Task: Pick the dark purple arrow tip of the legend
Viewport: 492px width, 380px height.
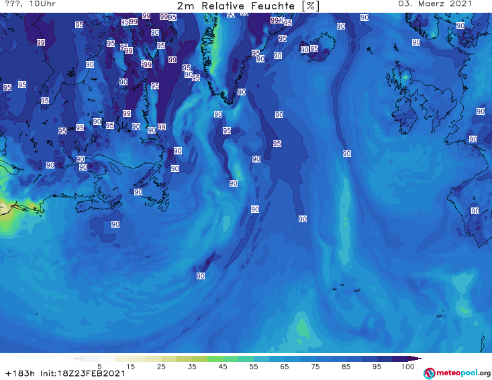Action: pyautogui.click(x=415, y=359)
